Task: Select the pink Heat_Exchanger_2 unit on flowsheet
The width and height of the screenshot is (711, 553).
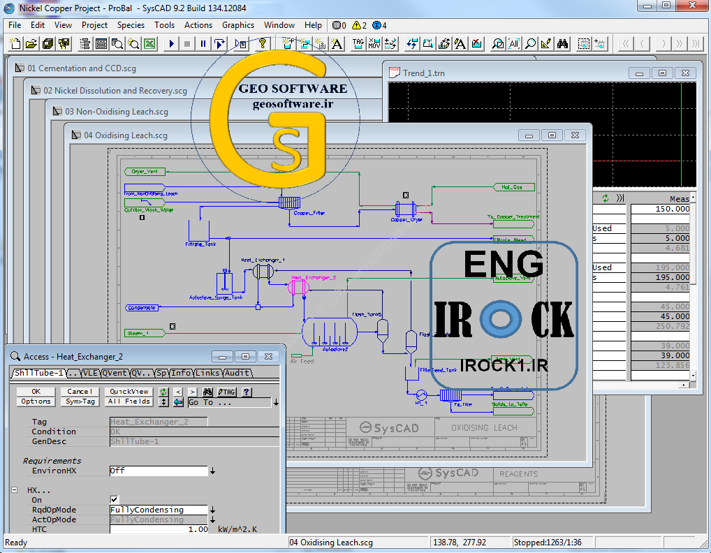Action: pyautogui.click(x=298, y=288)
